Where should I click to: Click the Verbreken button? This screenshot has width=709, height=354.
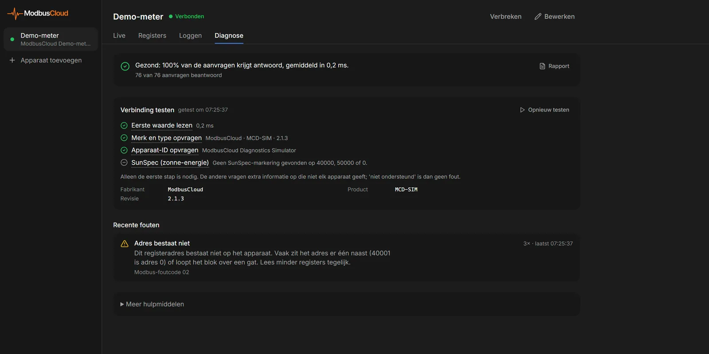point(506,16)
